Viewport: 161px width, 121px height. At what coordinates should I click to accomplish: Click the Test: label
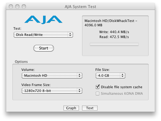click(x=17, y=28)
